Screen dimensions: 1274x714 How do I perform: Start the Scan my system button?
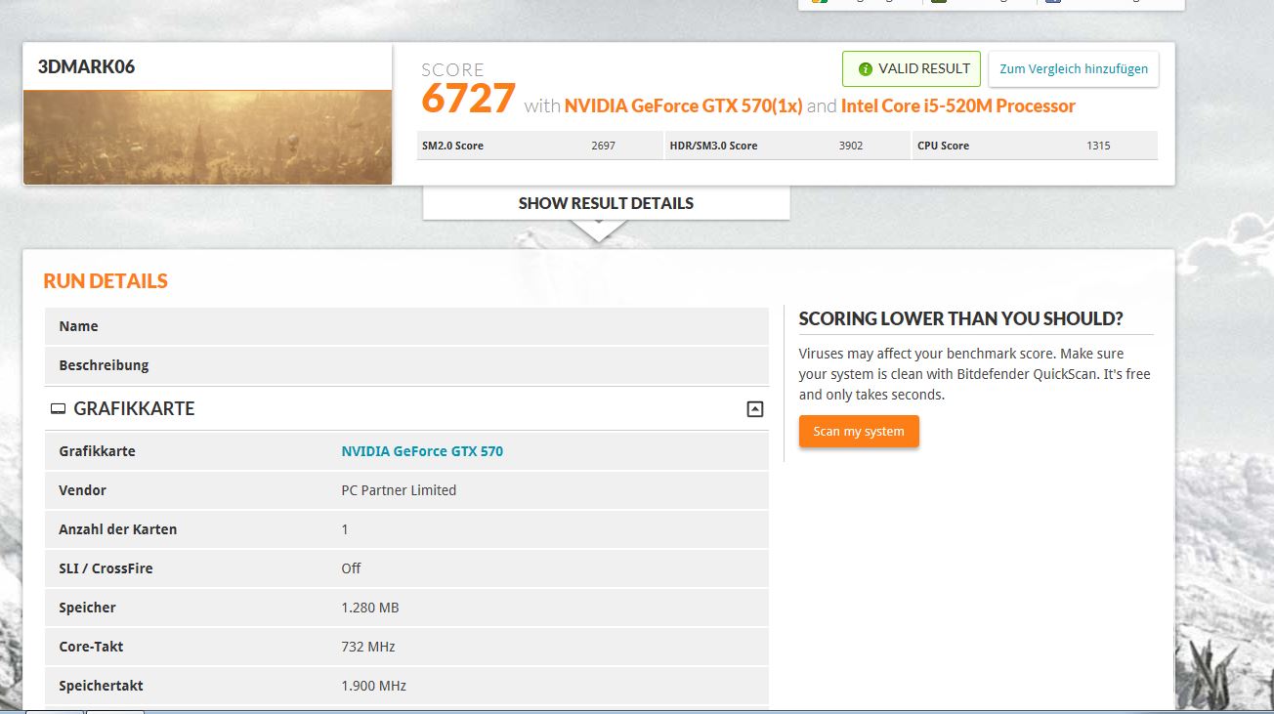coord(859,432)
